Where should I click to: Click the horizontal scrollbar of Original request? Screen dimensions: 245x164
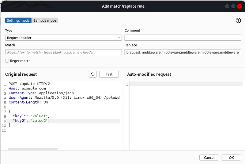coord(33,149)
